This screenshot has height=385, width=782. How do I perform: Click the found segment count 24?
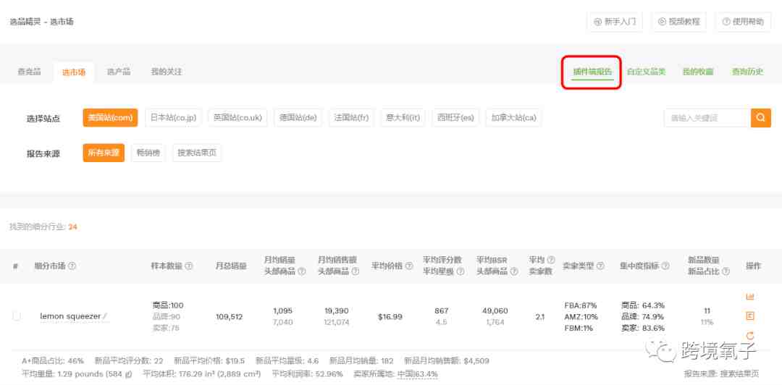coord(73,227)
